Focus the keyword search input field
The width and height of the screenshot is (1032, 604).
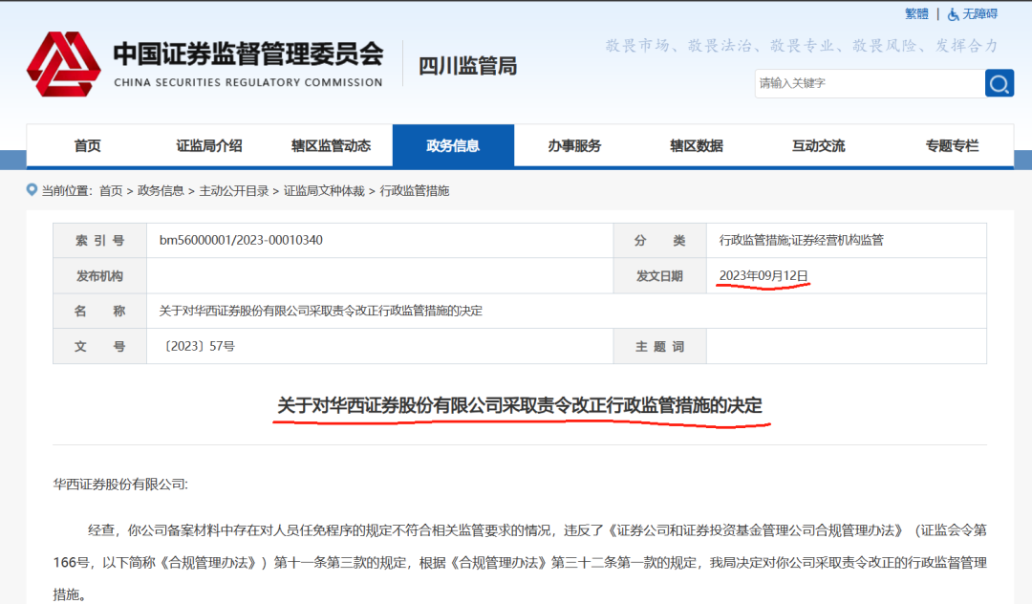(870, 83)
